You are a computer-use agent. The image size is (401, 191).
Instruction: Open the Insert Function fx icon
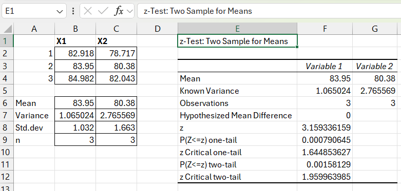119,11
